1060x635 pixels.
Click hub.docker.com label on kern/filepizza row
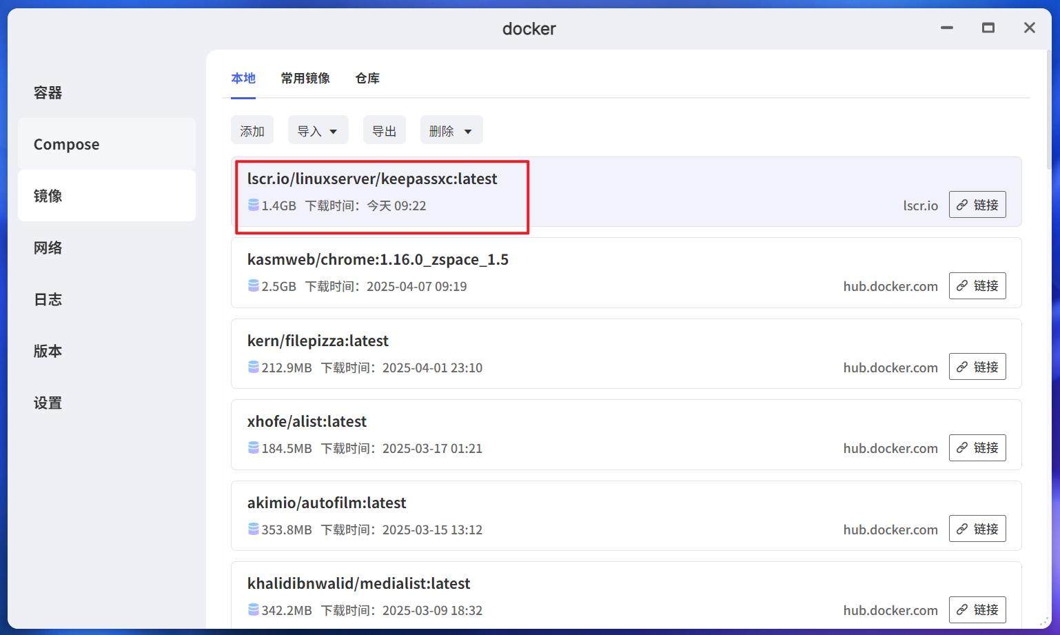[x=890, y=367]
